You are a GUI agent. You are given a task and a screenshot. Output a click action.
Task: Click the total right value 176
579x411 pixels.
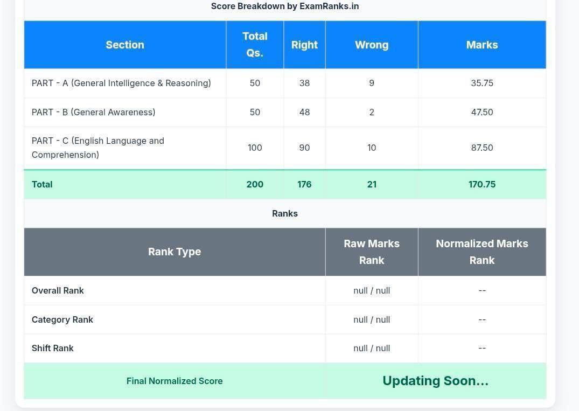(304, 184)
